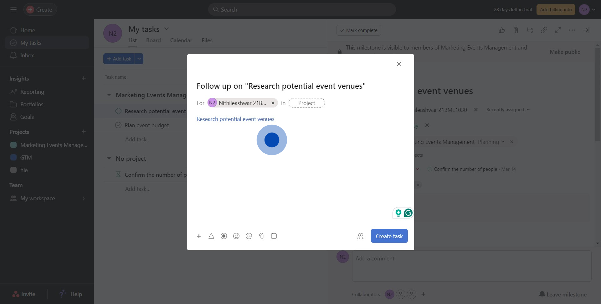The height and width of the screenshot is (304, 601).
Task: Click the add collaborators icon in dialog
Action: pos(360,236)
